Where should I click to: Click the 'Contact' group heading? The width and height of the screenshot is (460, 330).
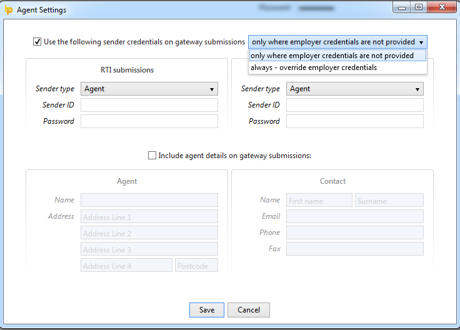click(332, 181)
